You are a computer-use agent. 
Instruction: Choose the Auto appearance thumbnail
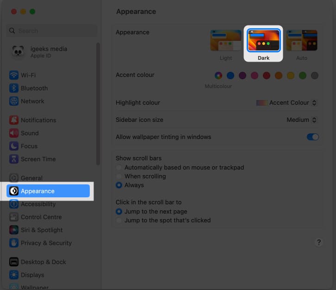301,40
